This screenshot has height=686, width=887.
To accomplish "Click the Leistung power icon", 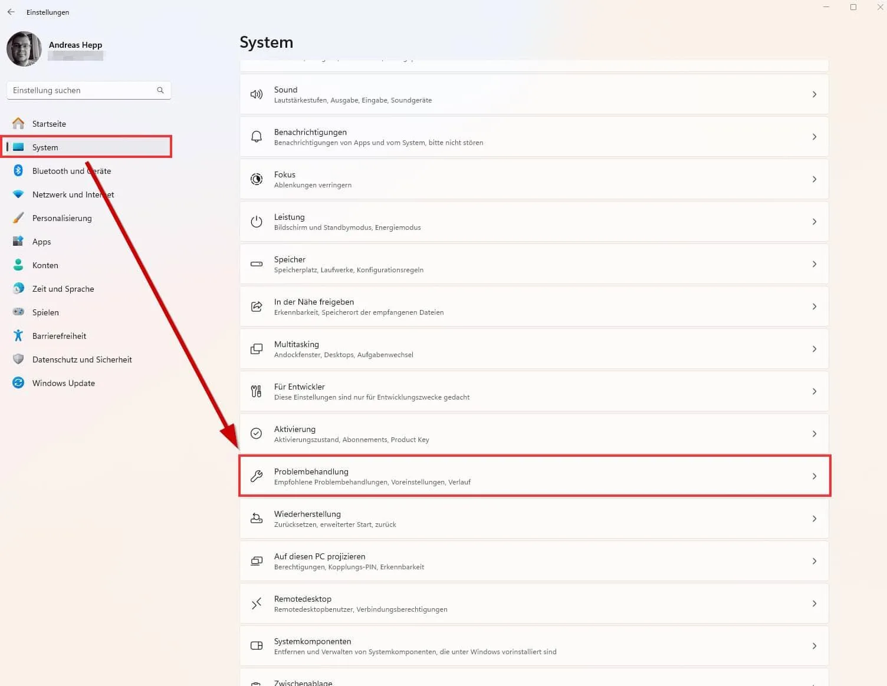I will click(257, 222).
